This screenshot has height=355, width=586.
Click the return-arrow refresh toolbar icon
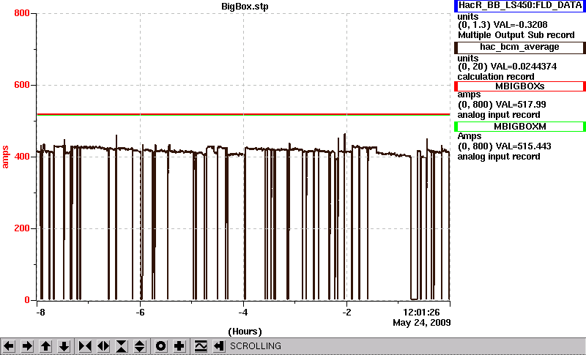(x=218, y=346)
